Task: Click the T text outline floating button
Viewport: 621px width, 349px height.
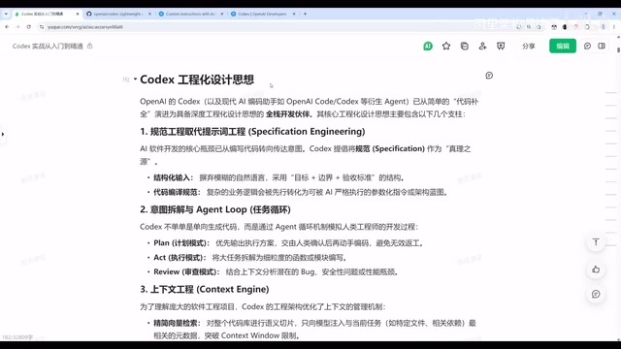Action: 596,242
